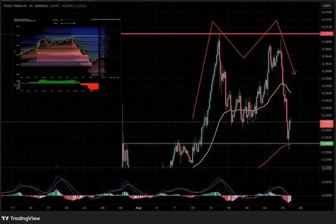Click the red arrowhead of the double-top drawing
The height and width of the screenshot is (224, 336).
pyautogui.click(x=295, y=73)
